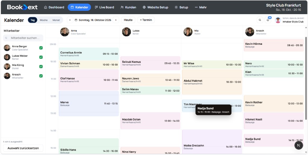Open the Live Board tab
The image size is (308, 155).
point(104,7)
